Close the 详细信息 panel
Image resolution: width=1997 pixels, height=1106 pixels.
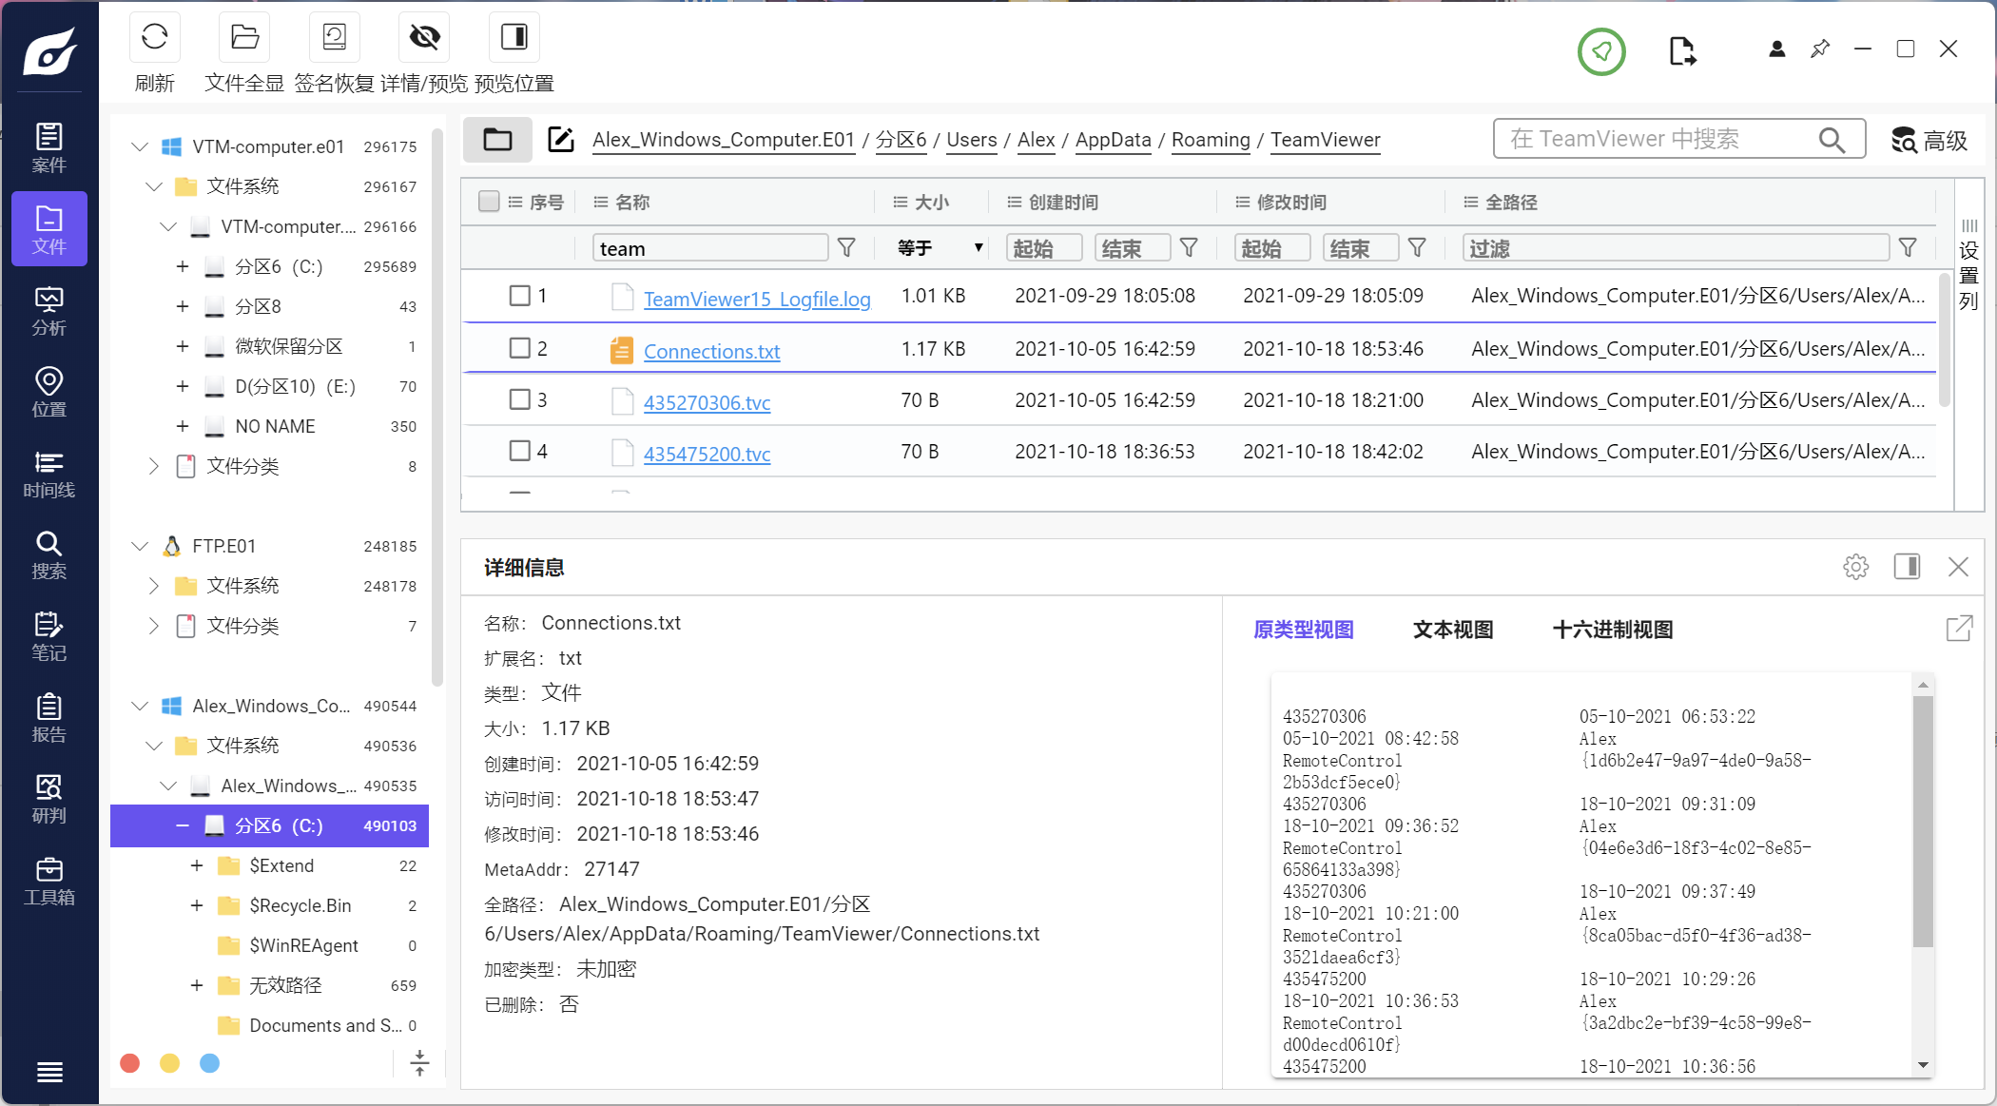click(x=1958, y=567)
